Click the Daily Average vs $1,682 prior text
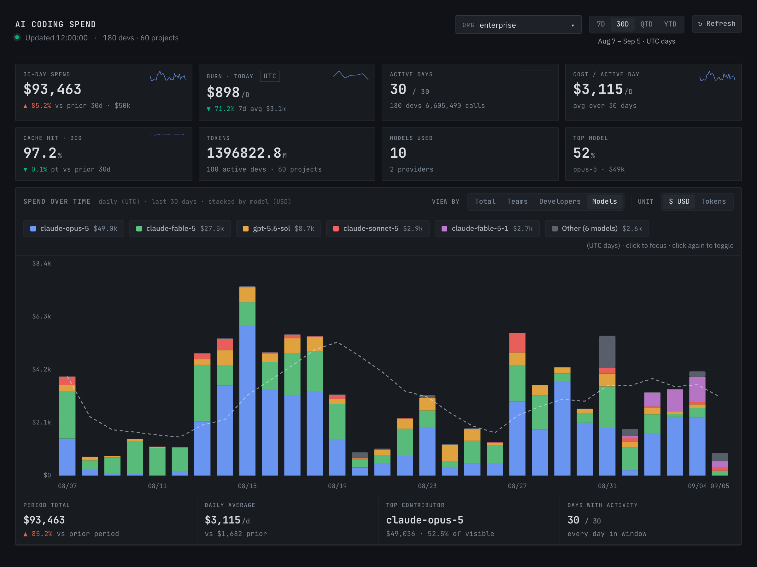This screenshot has width=757, height=567. tap(236, 534)
